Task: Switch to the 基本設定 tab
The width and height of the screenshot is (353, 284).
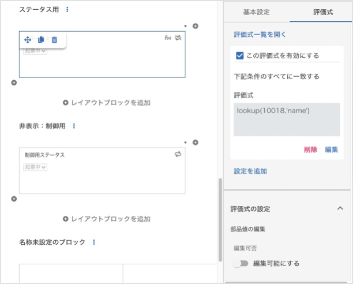Action: tap(257, 12)
